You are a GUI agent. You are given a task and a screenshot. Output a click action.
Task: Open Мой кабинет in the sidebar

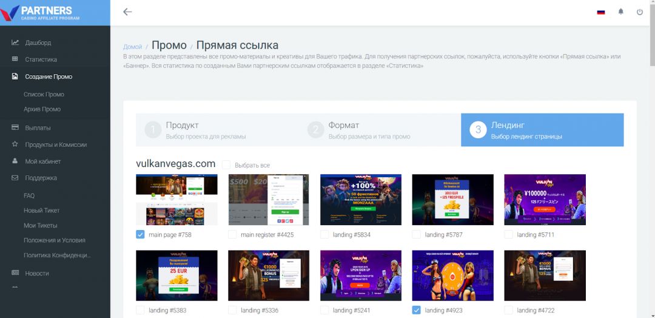[43, 161]
